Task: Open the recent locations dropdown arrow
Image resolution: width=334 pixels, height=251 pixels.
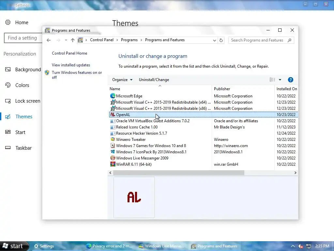Action: coord(66,40)
